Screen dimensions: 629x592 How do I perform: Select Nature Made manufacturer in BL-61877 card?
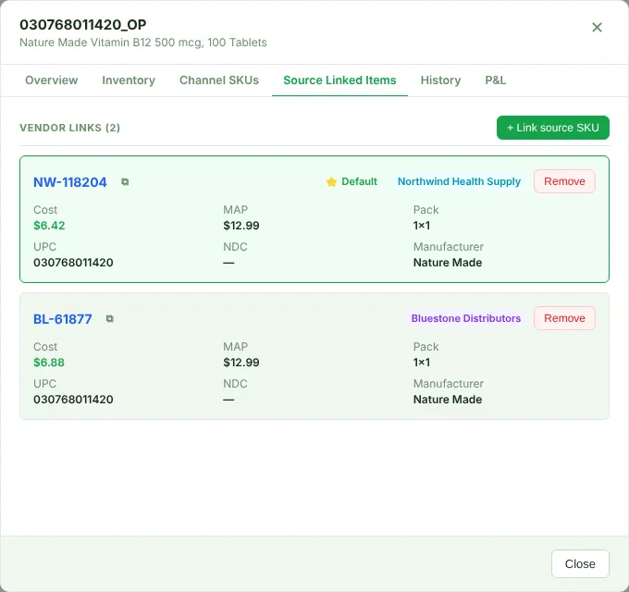point(448,399)
